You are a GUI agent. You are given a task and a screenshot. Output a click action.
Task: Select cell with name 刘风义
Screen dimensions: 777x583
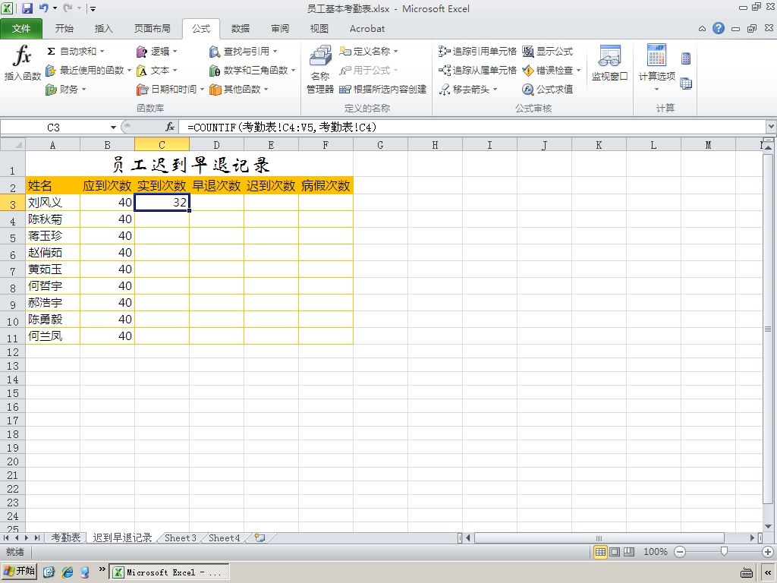(52, 202)
